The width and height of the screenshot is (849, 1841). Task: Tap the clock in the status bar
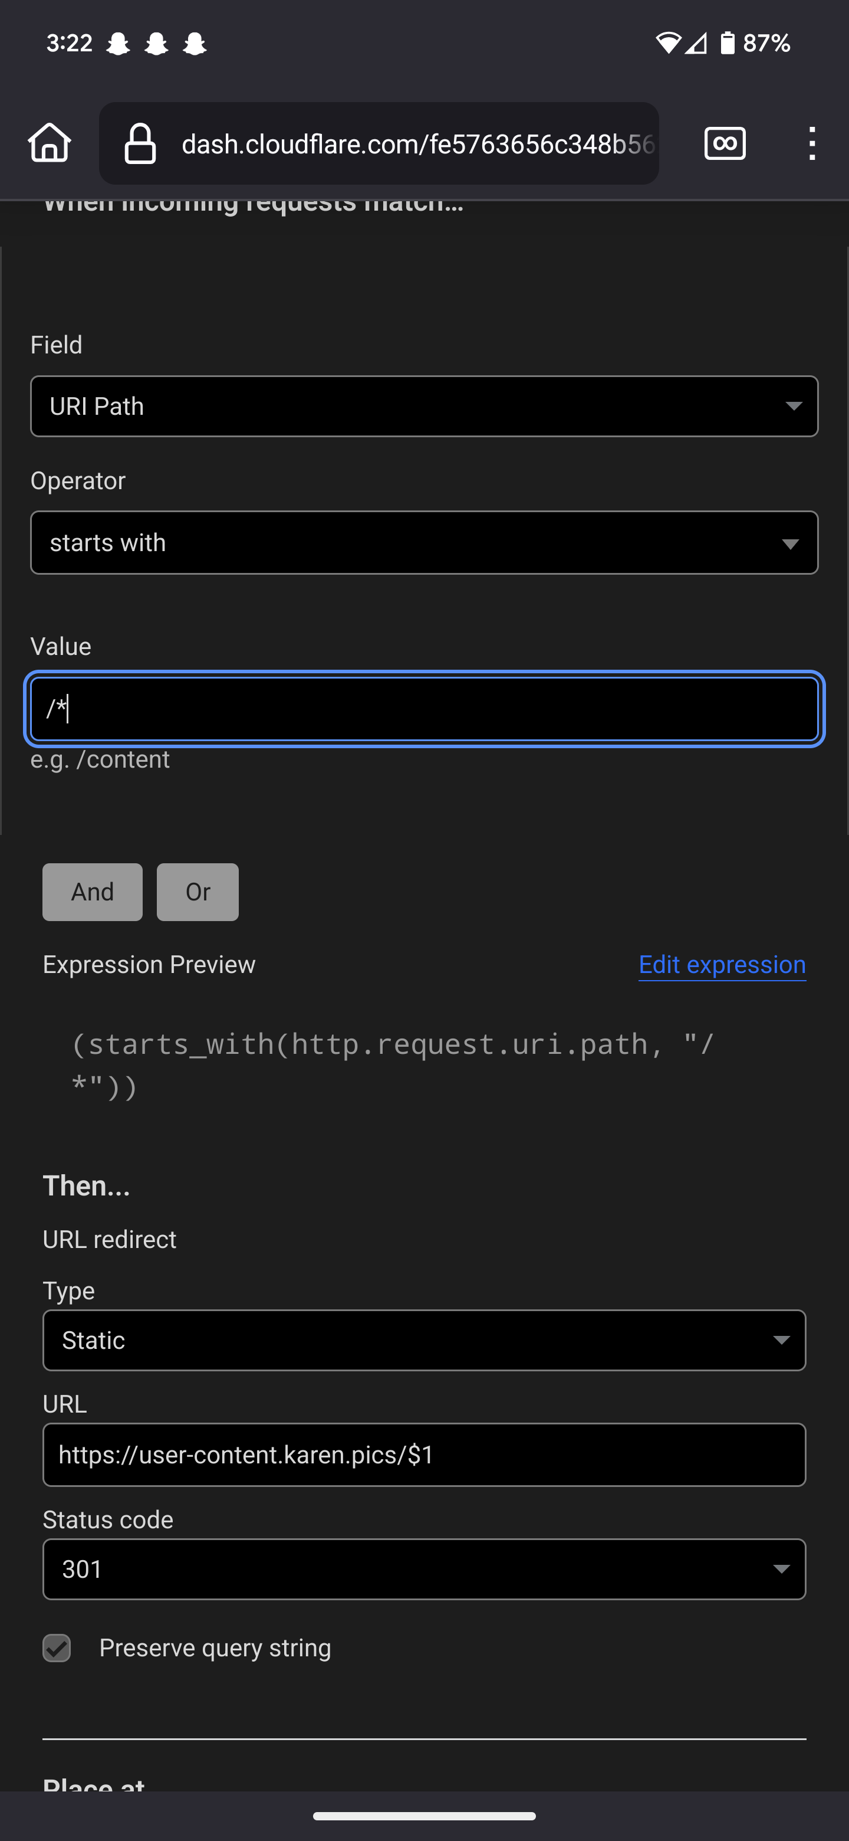point(68,43)
